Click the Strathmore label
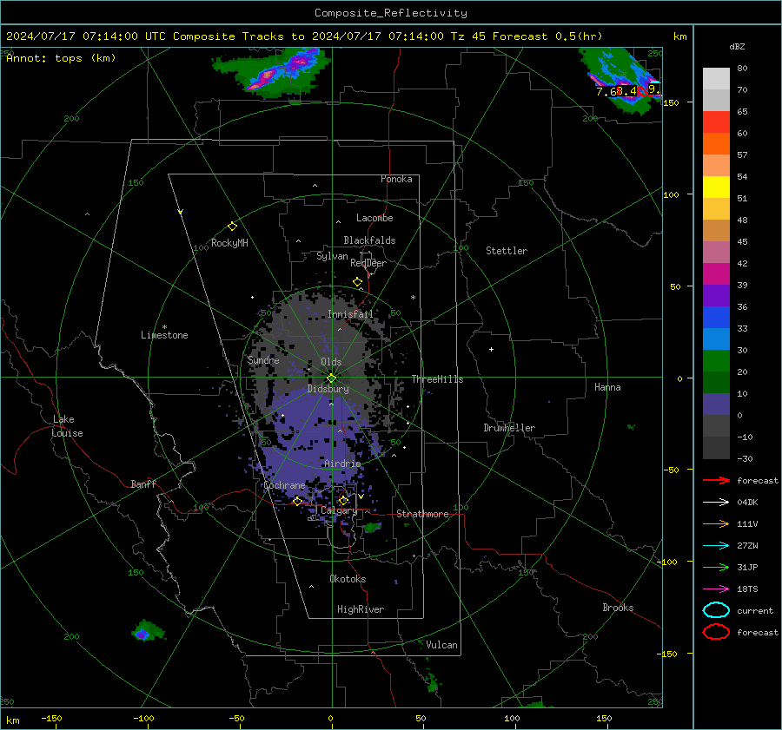782x730 pixels. (x=422, y=514)
